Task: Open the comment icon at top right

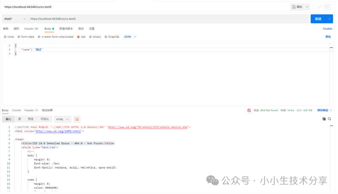Action: coord(328,7)
